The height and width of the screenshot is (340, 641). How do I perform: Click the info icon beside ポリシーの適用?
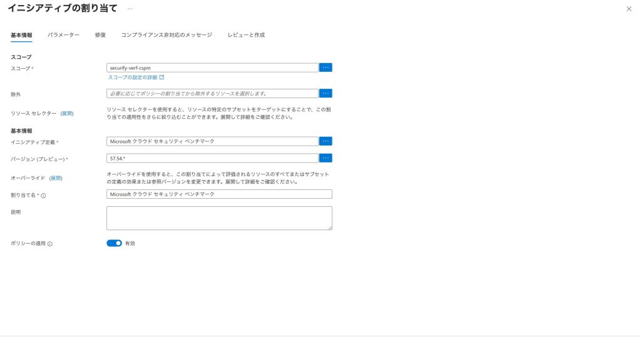coord(49,244)
